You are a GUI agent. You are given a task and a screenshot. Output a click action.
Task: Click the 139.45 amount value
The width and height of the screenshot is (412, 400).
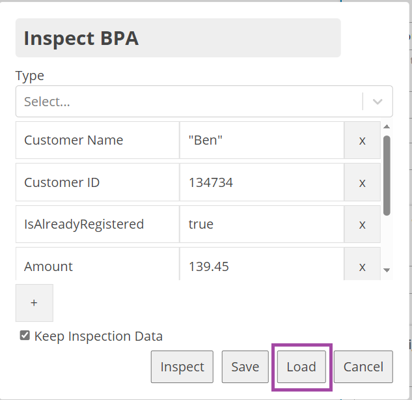[x=261, y=266]
